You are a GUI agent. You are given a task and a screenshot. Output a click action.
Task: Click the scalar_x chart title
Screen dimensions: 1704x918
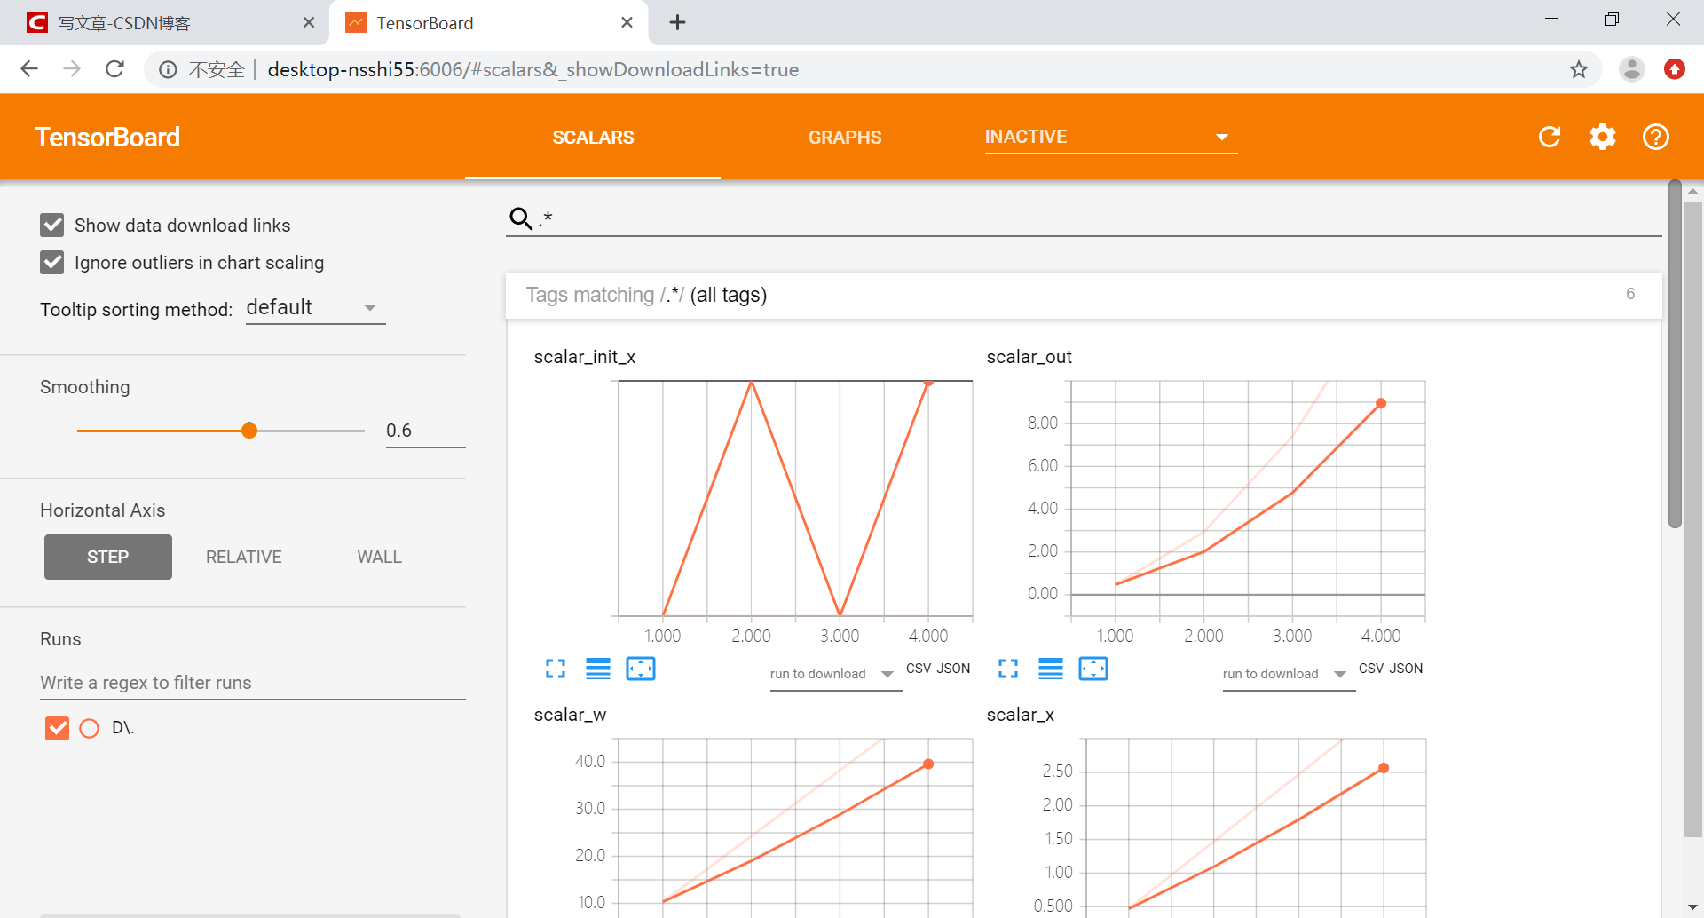pos(1021,715)
